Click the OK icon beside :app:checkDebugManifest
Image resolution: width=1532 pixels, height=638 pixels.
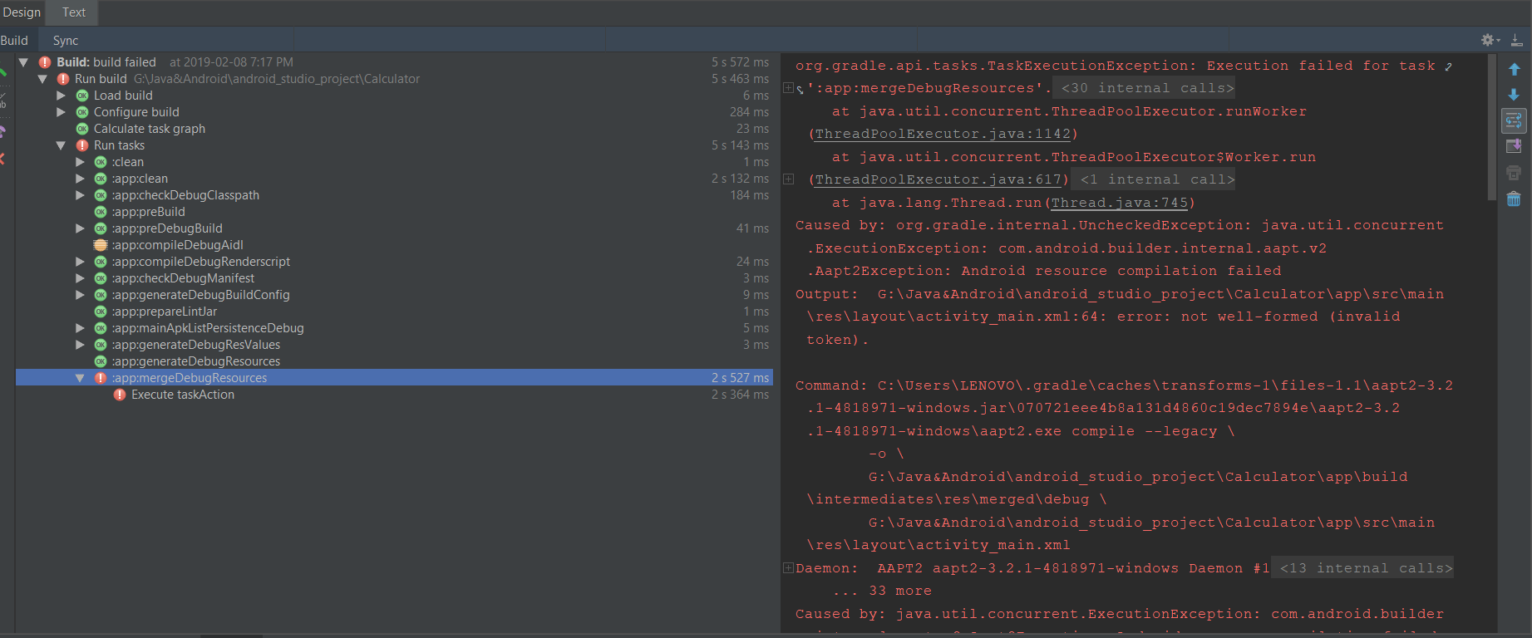click(101, 278)
